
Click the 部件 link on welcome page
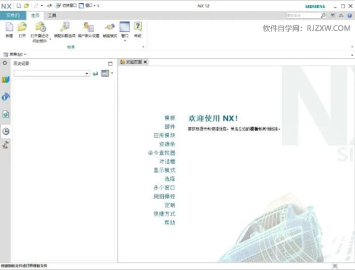(170, 126)
